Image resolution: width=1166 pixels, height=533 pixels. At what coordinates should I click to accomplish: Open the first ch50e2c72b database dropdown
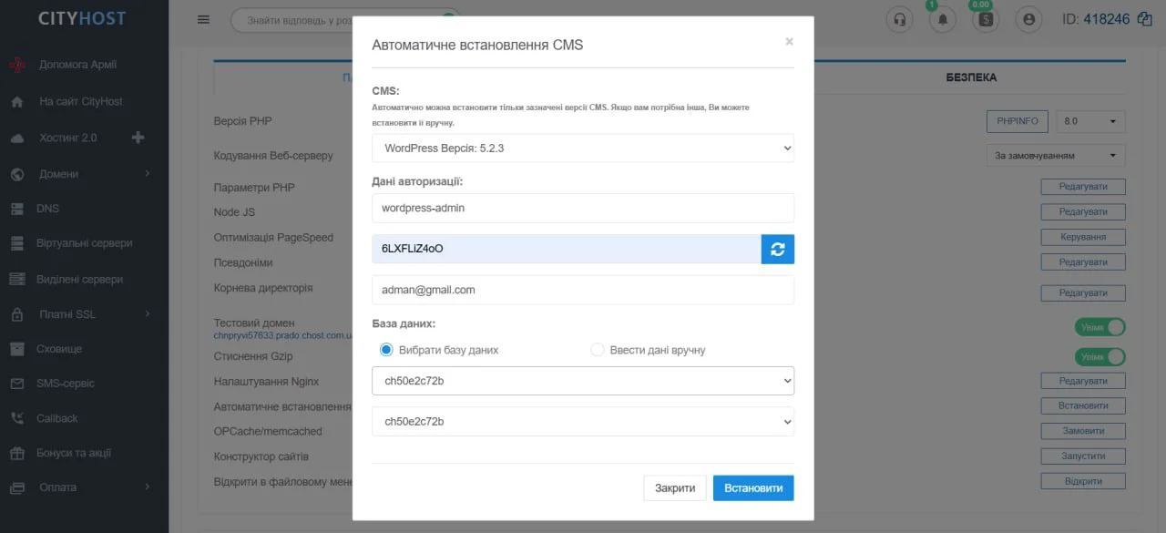(583, 381)
